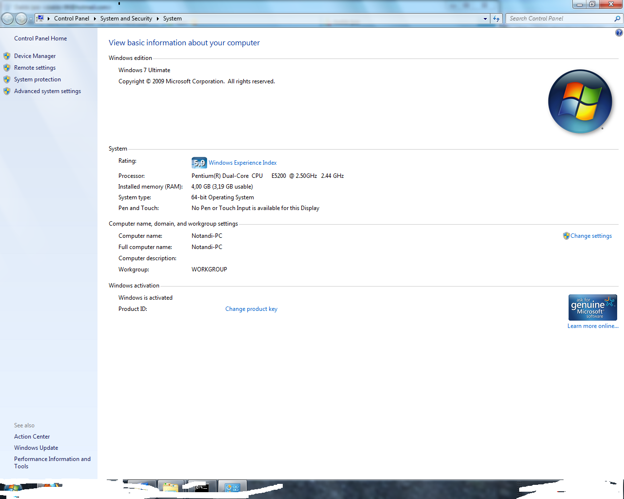Click the Change product key link
624x499 pixels.
click(251, 309)
